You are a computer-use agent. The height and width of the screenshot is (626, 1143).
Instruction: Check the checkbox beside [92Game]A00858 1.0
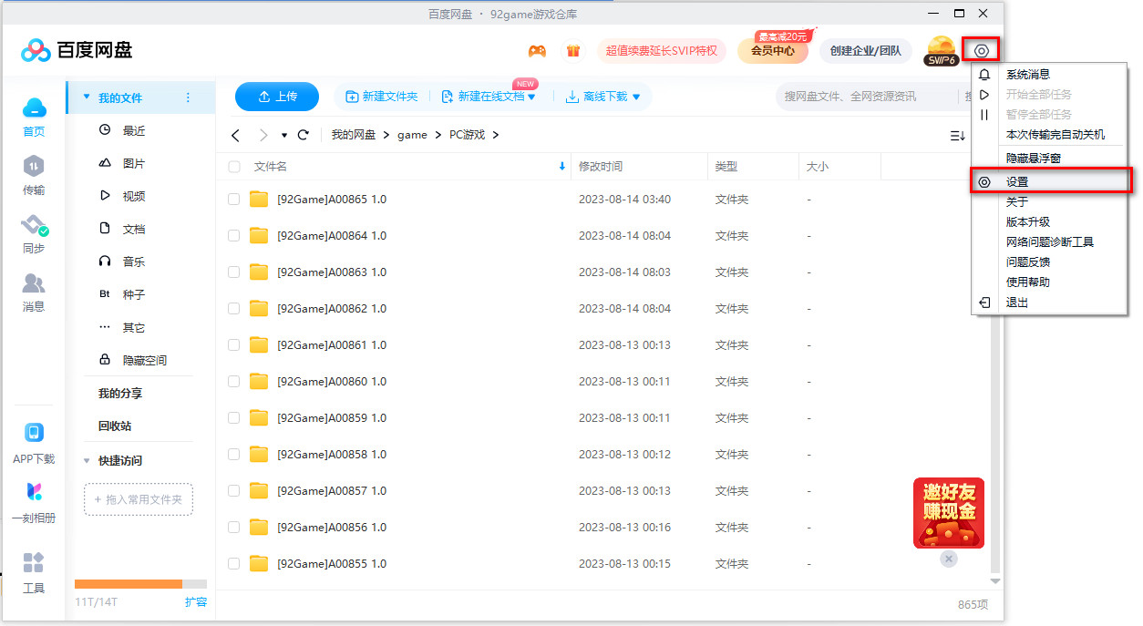[233, 454]
